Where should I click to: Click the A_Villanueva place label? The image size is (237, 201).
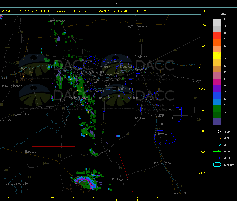(x=137, y=26)
